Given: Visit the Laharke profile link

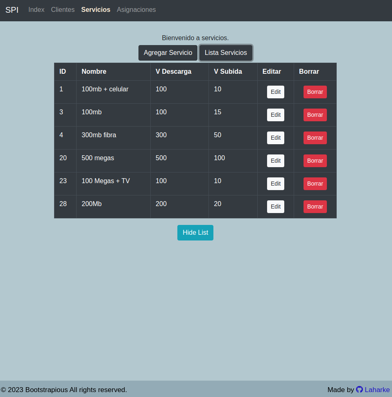Looking at the screenshot, I should [x=377, y=390].
